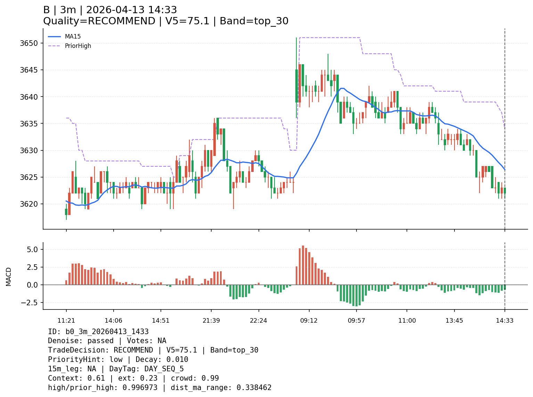533x397 pixels.
Task: Click the purple dashed PriorHigh legend sample
Action: click(x=54, y=46)
